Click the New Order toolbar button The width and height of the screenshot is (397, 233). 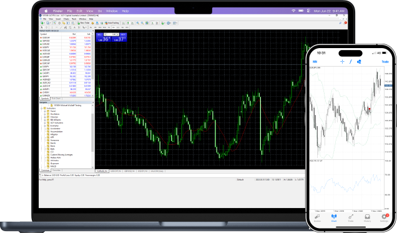pyautogui.click(x=84, y=23)
